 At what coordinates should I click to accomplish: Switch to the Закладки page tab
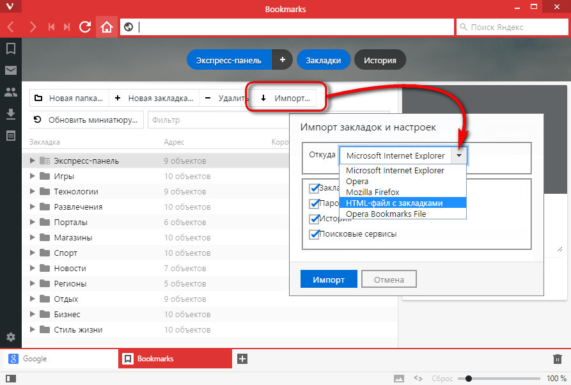click(324, 59)
